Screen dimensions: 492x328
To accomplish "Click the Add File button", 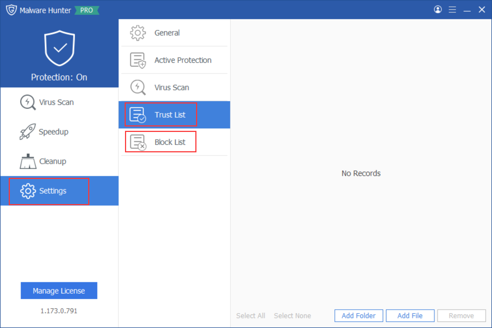I will click(x=410, y=316).
